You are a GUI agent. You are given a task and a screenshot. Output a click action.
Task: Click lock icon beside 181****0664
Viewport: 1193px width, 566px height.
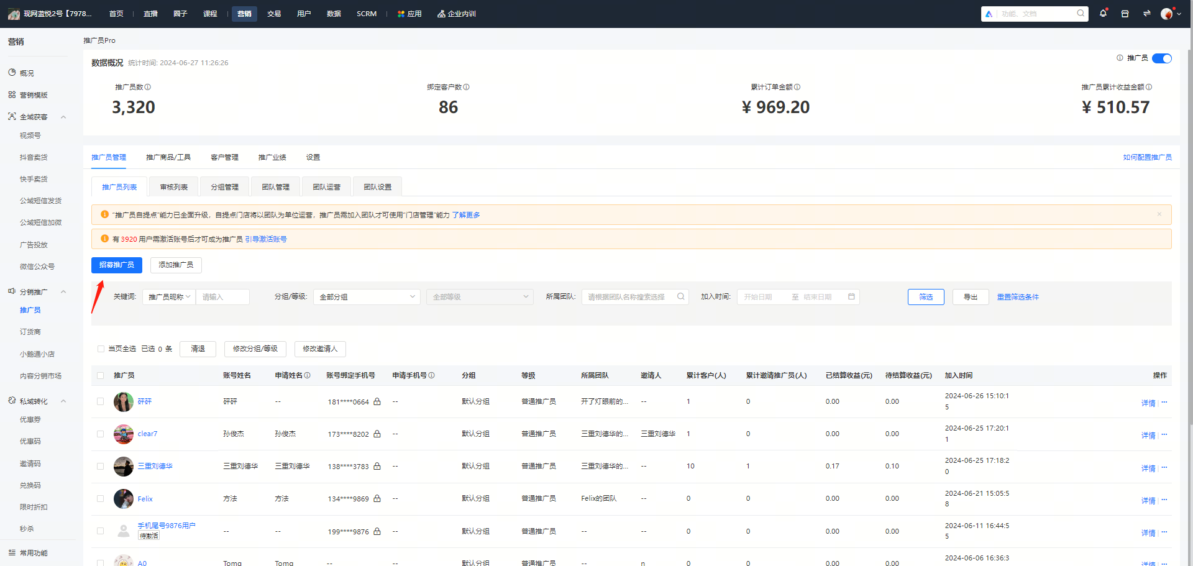click(x=377, y=401)
